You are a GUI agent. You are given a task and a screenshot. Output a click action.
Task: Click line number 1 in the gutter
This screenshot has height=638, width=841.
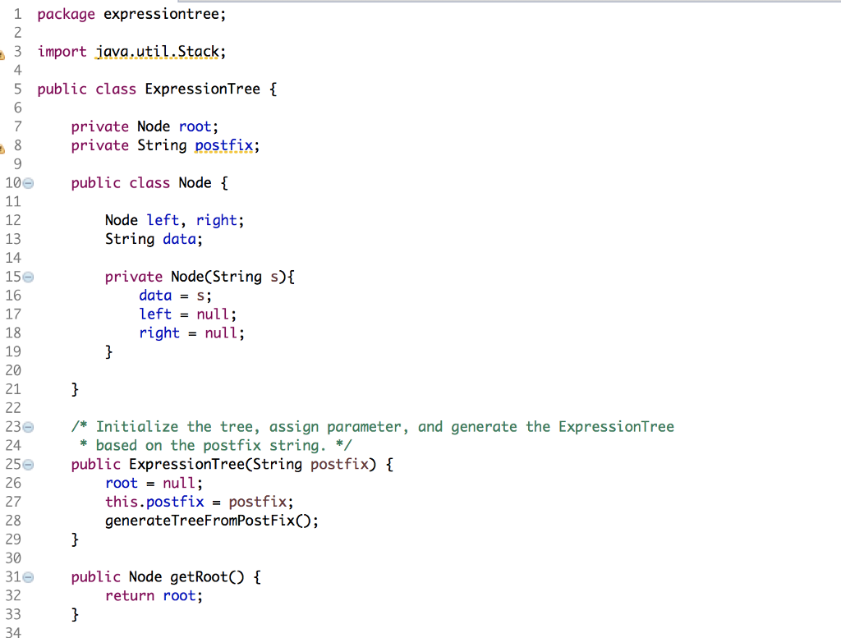[16, 14]
